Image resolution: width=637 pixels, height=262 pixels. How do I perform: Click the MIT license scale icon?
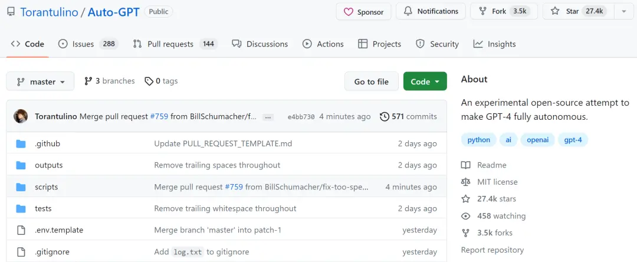[465, 182]
